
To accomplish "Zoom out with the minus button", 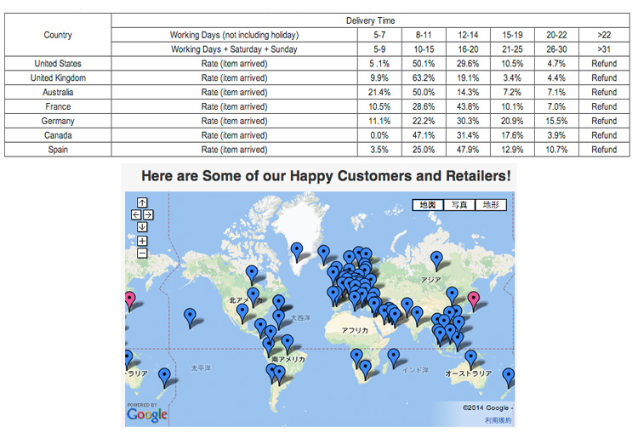I will (142, 253).
